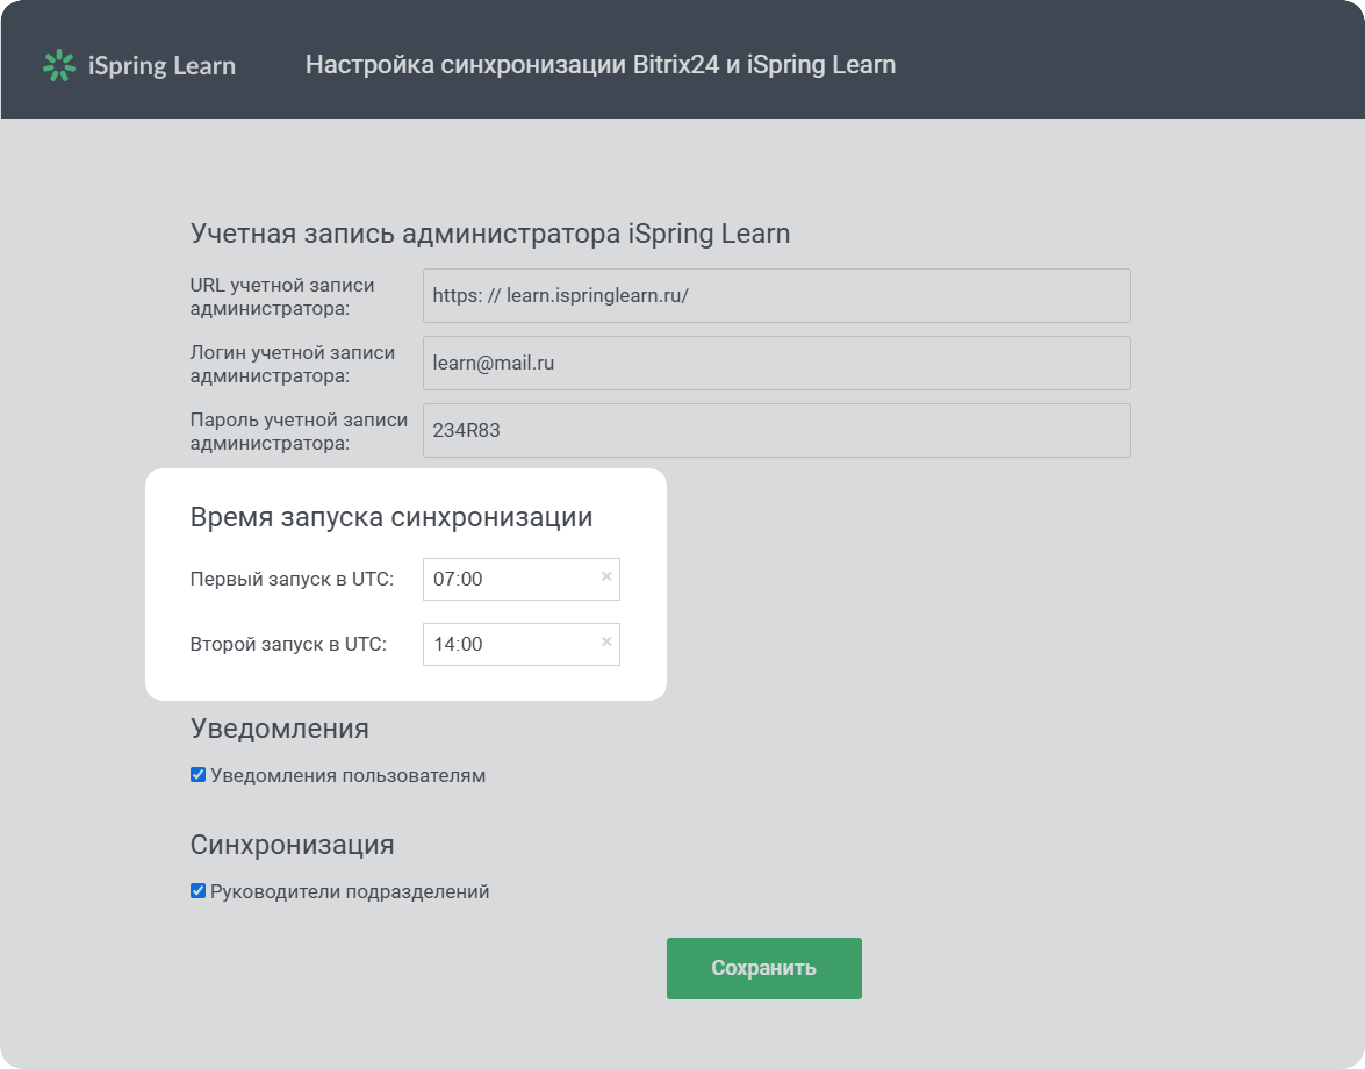Click the Уведомления section heading
Image resolution: width=1365 pixels, height=1069 pixels.
pyautogui.click(x=279, y=729)
